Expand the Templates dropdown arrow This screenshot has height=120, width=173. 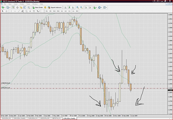(107, 7)
